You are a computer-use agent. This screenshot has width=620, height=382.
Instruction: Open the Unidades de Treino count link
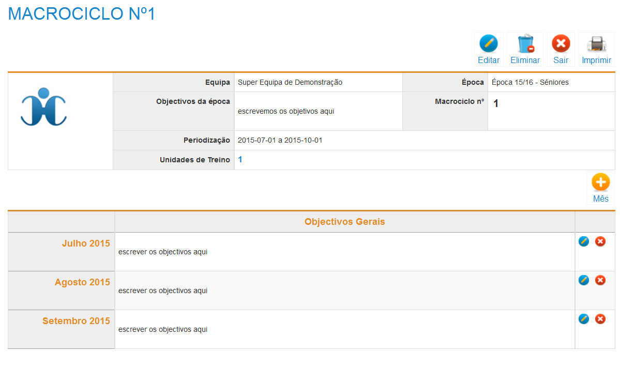pyautogui.click(x=240, y=160)
